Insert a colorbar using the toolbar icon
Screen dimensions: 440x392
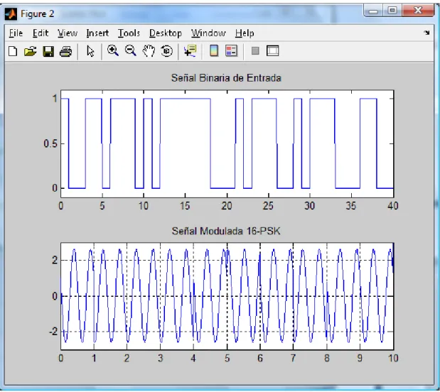214,51
